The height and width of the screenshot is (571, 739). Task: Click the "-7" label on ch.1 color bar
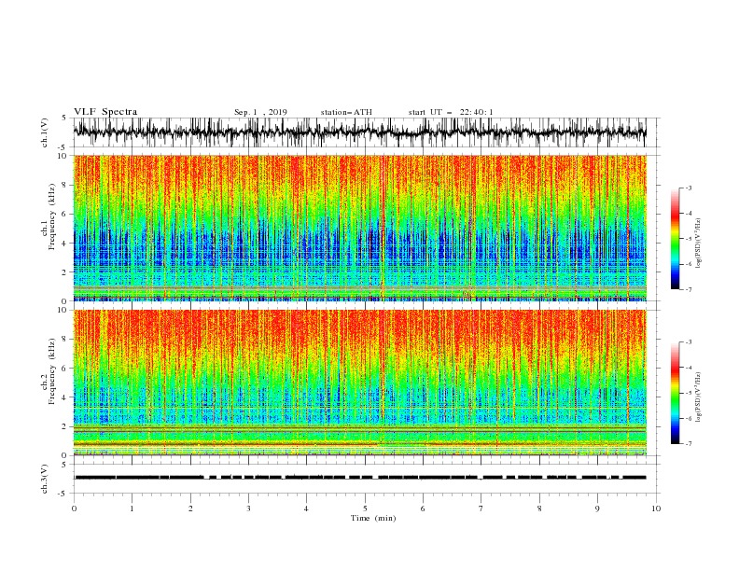[x=688, y=289]
